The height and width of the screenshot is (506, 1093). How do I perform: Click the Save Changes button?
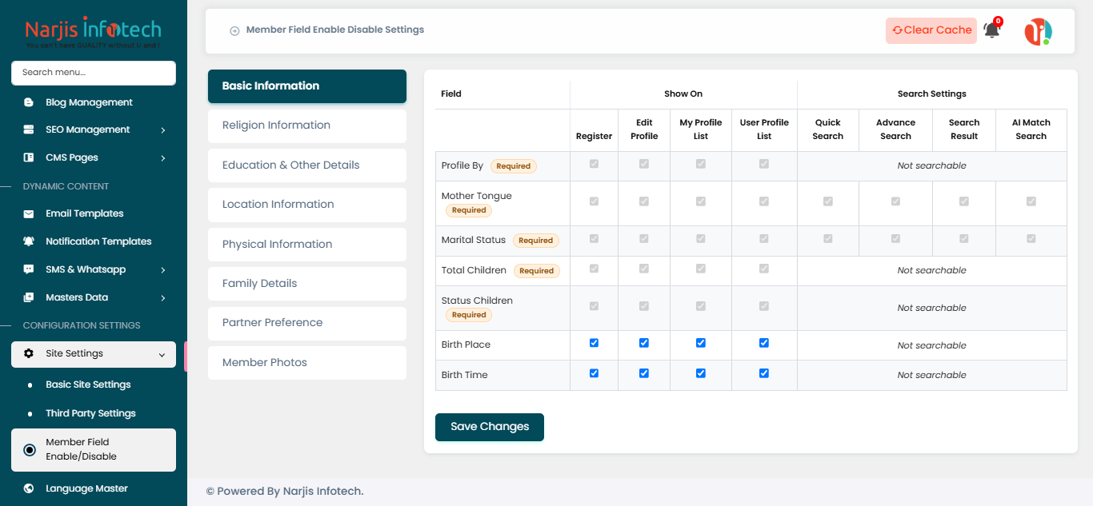pos(490,427)
